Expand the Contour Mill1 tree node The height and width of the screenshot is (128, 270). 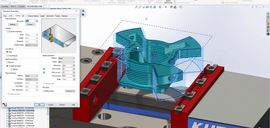tap(7, 110)
